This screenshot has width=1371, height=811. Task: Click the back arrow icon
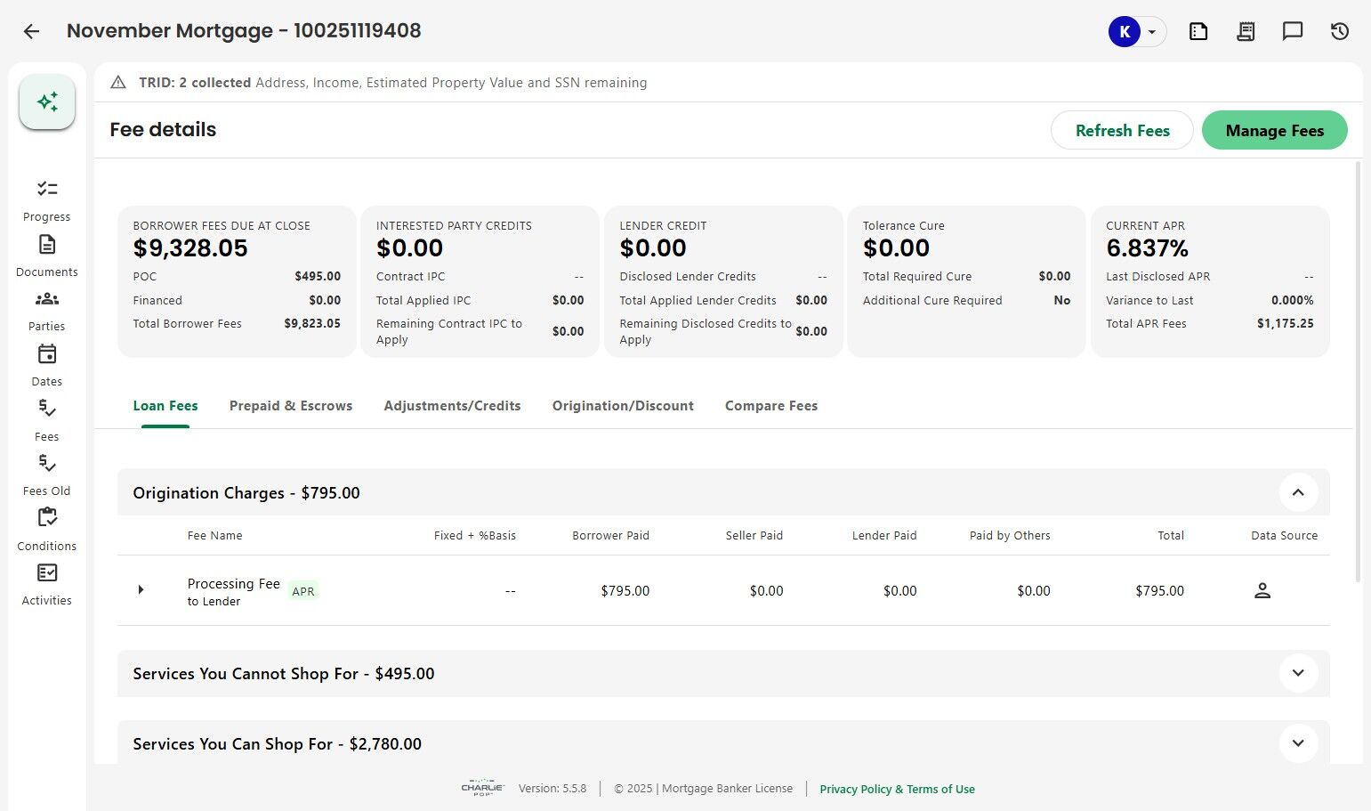[31, 32]
